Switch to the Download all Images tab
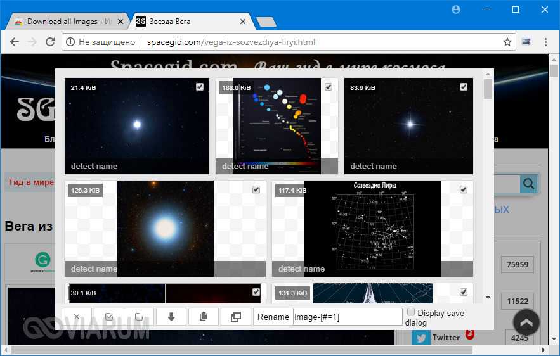The height and width of the screenshot is (356, 560). pos(63,22)
